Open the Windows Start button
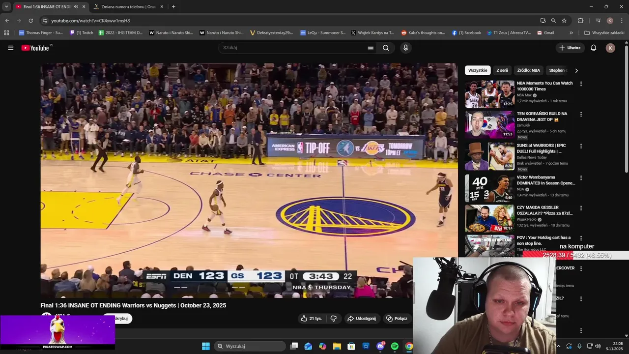 [206, 346]
